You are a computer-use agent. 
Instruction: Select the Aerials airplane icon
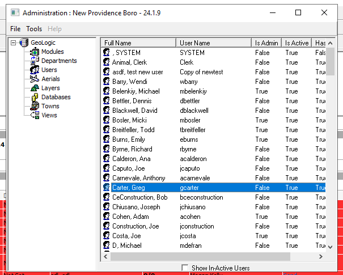point(35,79)
